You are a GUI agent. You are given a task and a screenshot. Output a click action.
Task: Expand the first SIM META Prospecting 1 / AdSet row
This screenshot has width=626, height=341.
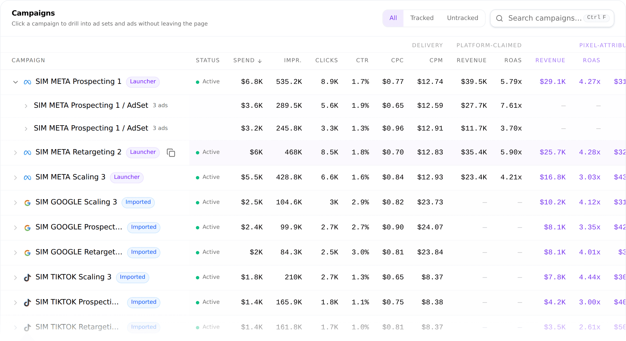pyautogui.click(x=26, y=106)
